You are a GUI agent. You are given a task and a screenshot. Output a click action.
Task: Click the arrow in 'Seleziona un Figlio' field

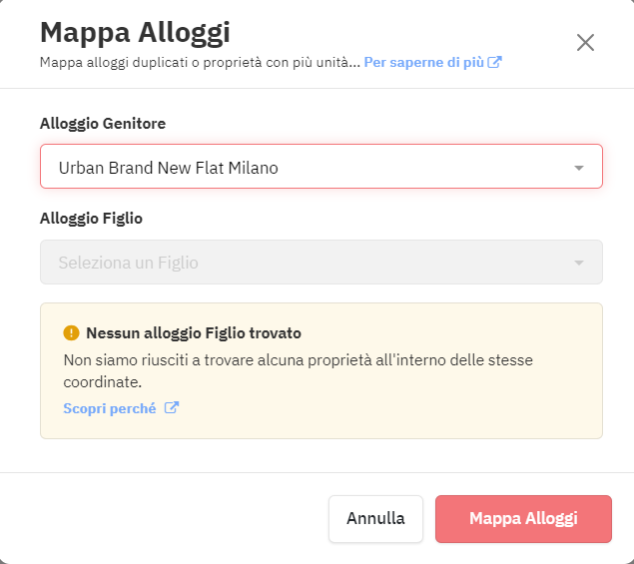(579, 263)
